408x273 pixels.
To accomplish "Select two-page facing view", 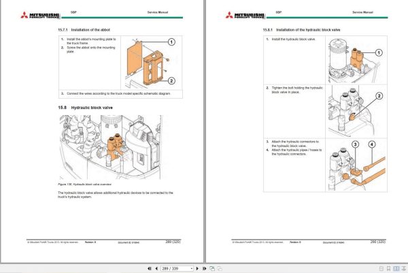I will tap(396, 268).
